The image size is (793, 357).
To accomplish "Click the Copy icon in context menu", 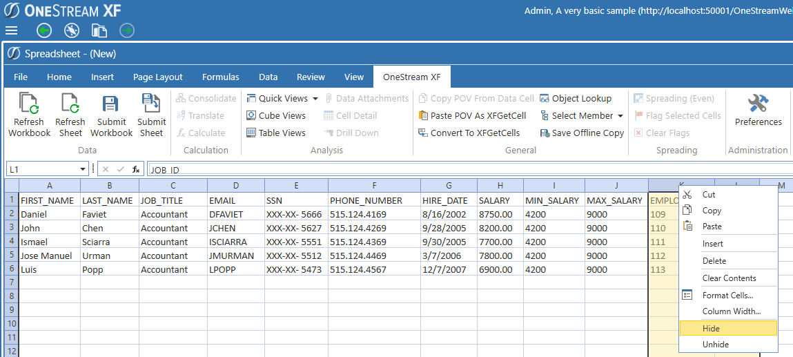I will pos(687,211).
